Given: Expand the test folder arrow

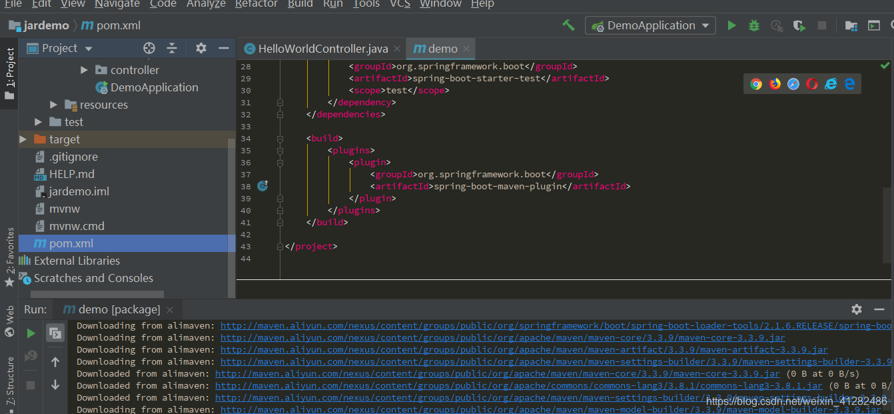Looking at the screenshot, I should tap(39, 122).
